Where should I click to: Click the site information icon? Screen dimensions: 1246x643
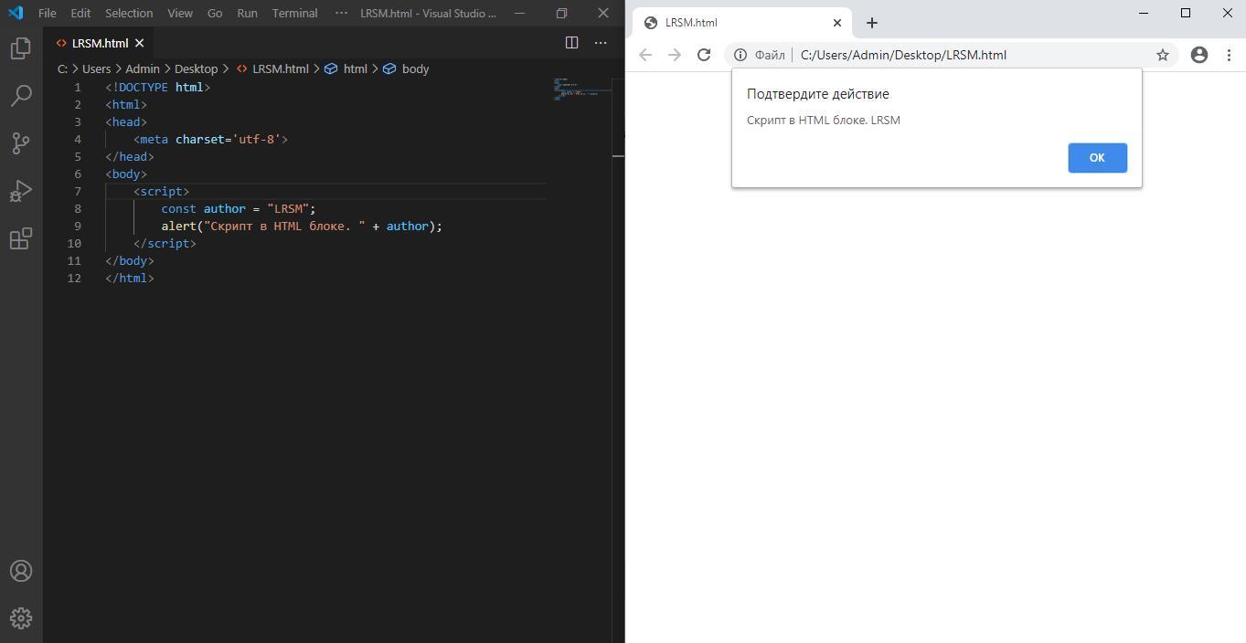pos(740,55)
